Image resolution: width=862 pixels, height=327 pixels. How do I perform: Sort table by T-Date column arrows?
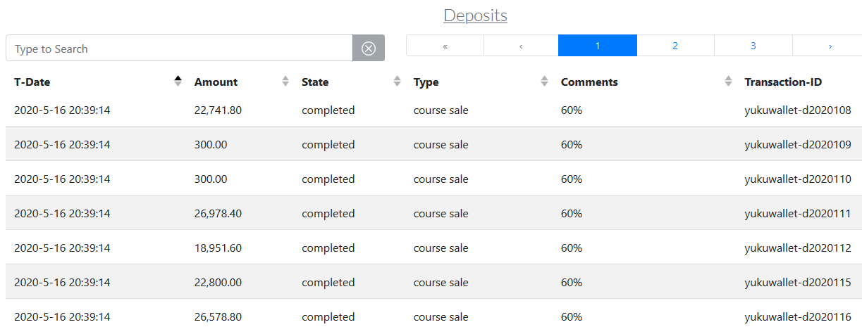click(178, 82)
